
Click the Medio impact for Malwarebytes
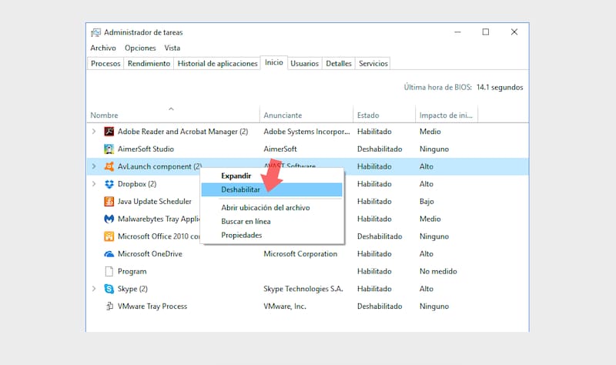coord(430,219)
